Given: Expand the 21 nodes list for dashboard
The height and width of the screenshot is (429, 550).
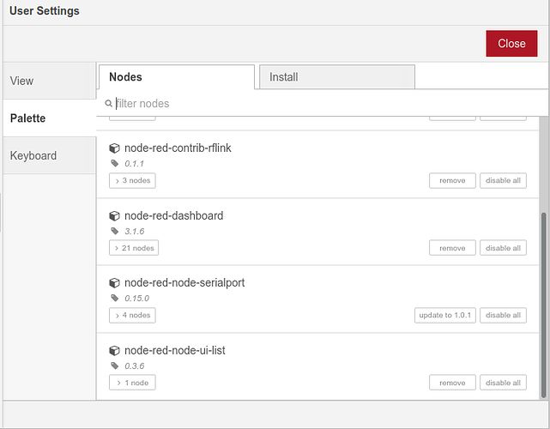Looking at the screenshot, I should click(x=134, y=248).
